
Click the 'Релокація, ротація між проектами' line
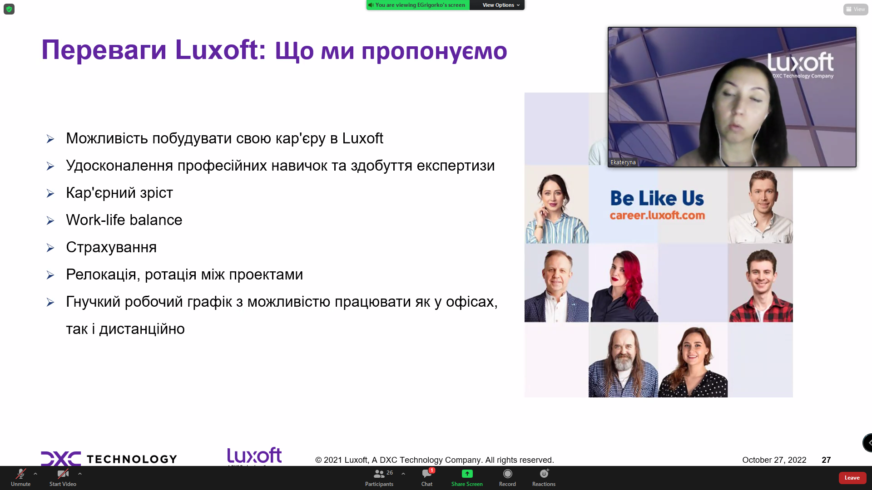tap(184, 274)
